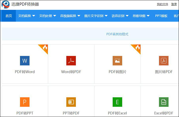
Task: Open the 我的文件 link
Action: [162, 4]
